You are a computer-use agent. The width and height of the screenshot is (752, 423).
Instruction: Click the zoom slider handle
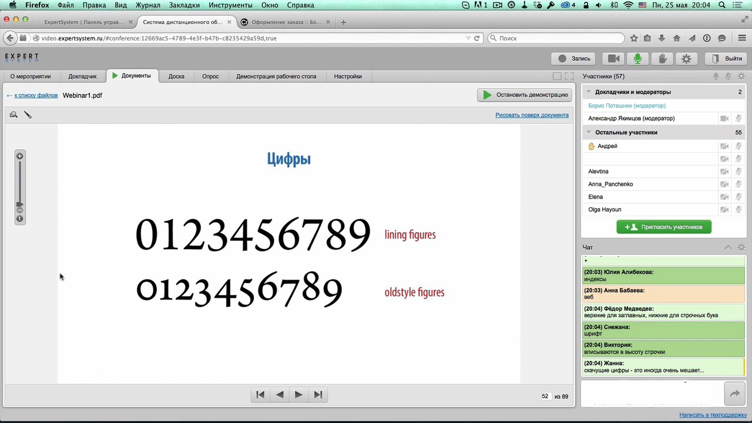[x=19, y=204]
